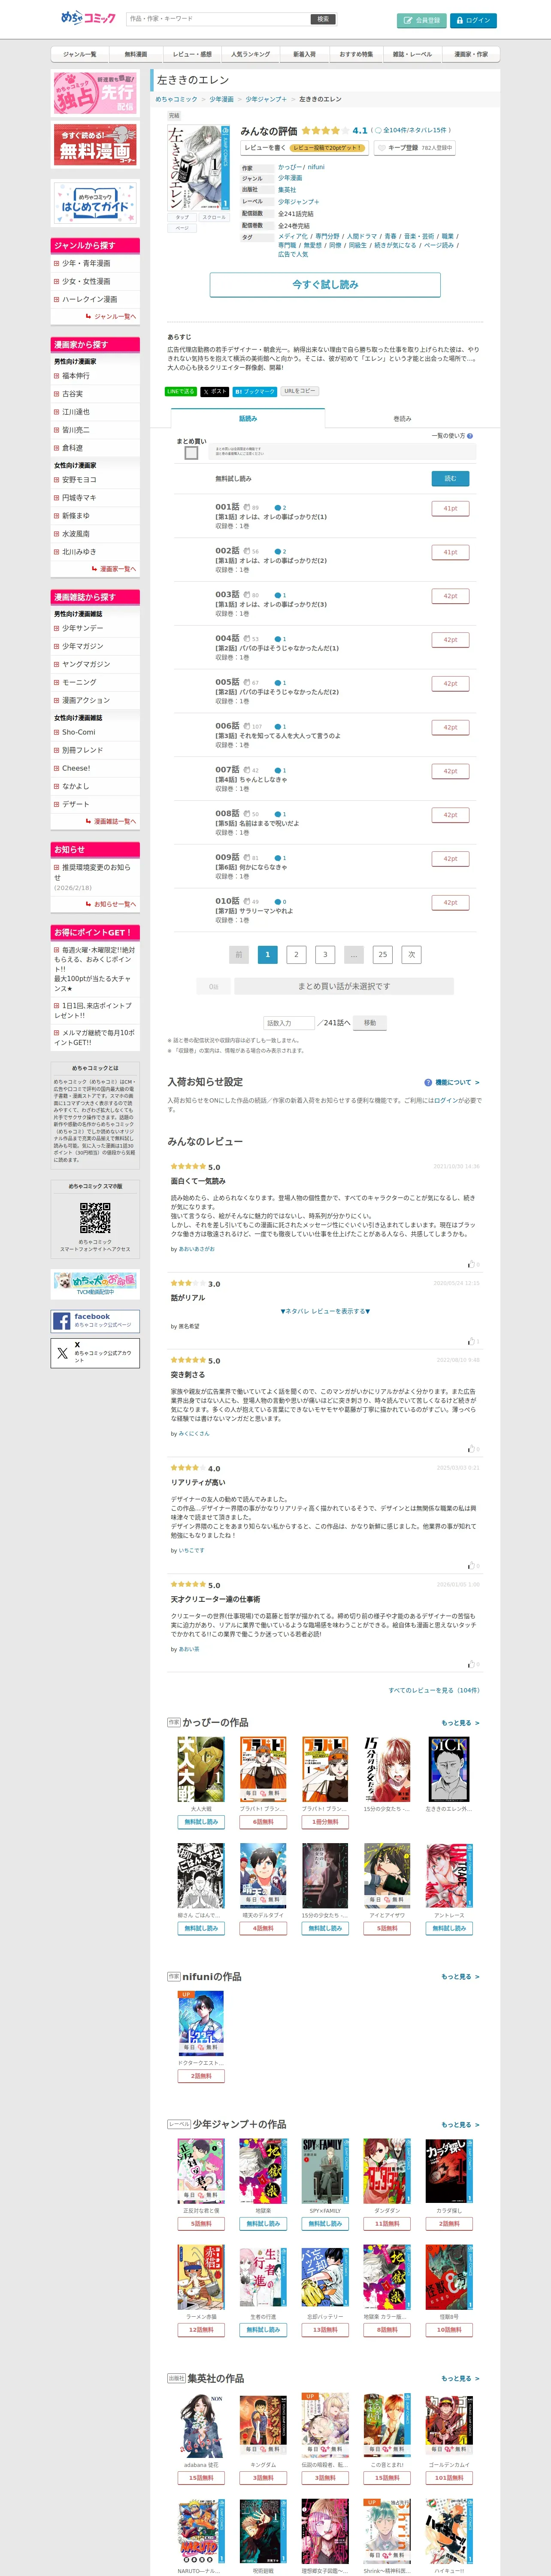Expand 福本伸行 author in sidebar

pos(95,376)
